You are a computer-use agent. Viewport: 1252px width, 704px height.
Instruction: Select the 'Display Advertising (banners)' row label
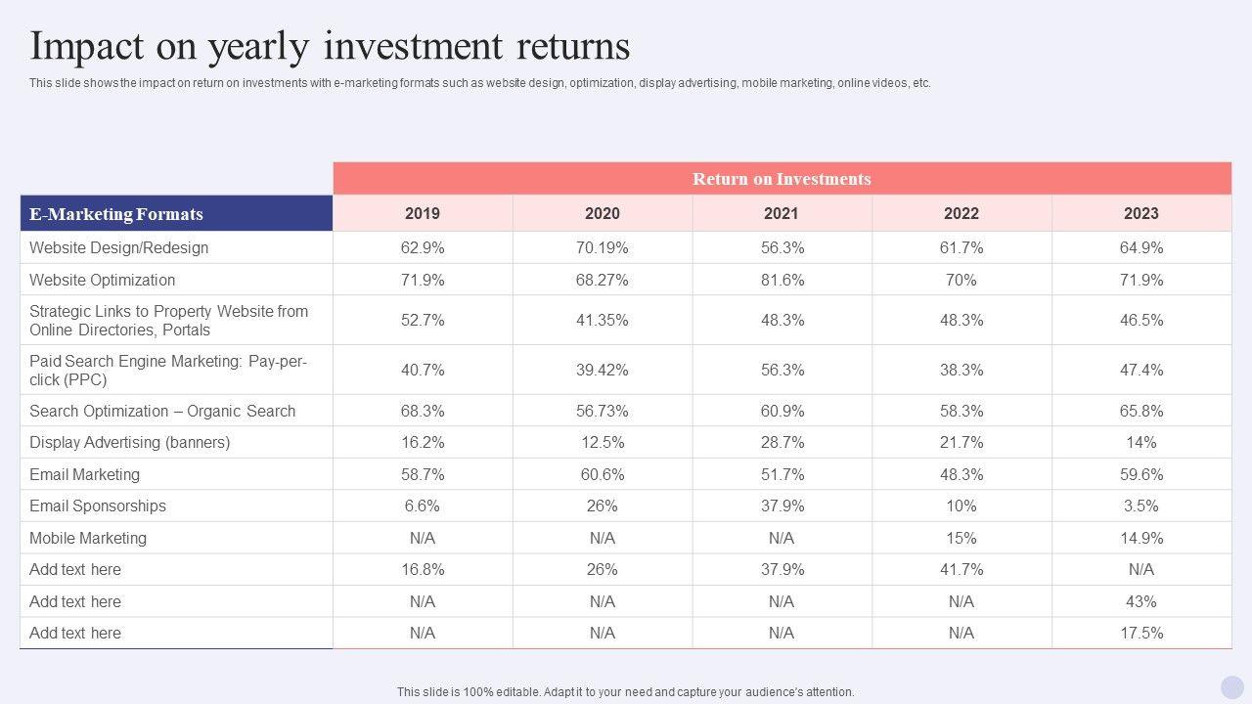pyautogui.click(x=130, y=442)
